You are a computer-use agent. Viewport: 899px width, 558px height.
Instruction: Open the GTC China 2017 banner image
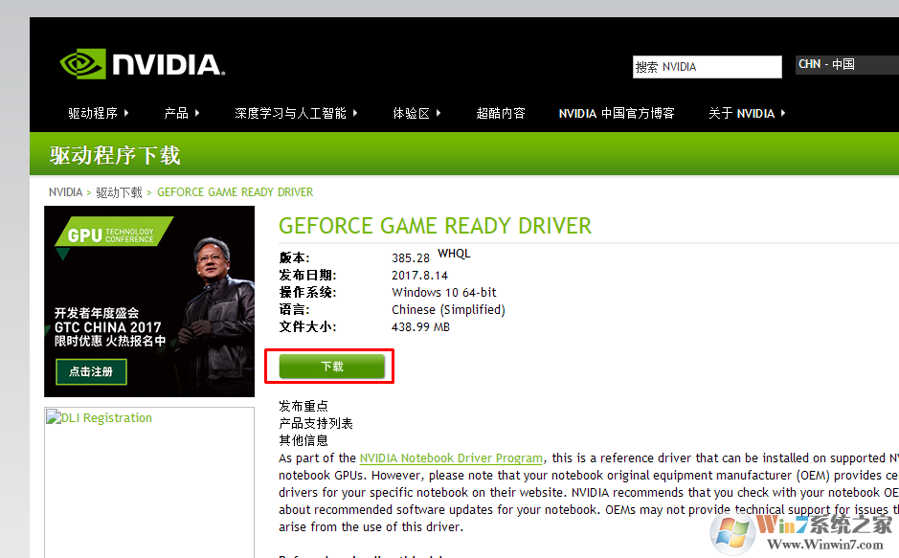click(x=149, y=301)
